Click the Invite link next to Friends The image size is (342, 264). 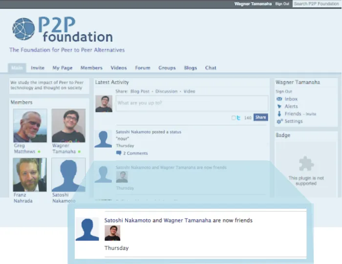[311, 114]
